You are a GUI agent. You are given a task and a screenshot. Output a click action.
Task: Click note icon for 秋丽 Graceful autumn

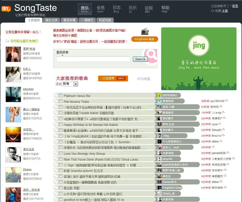click(55, 171)
